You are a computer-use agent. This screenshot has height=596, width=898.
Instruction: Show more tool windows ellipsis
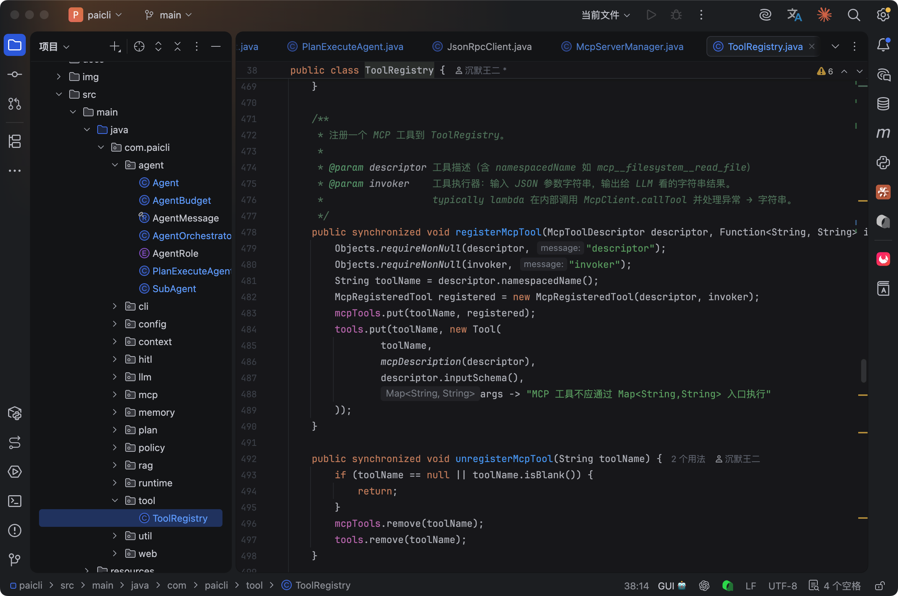14,171
